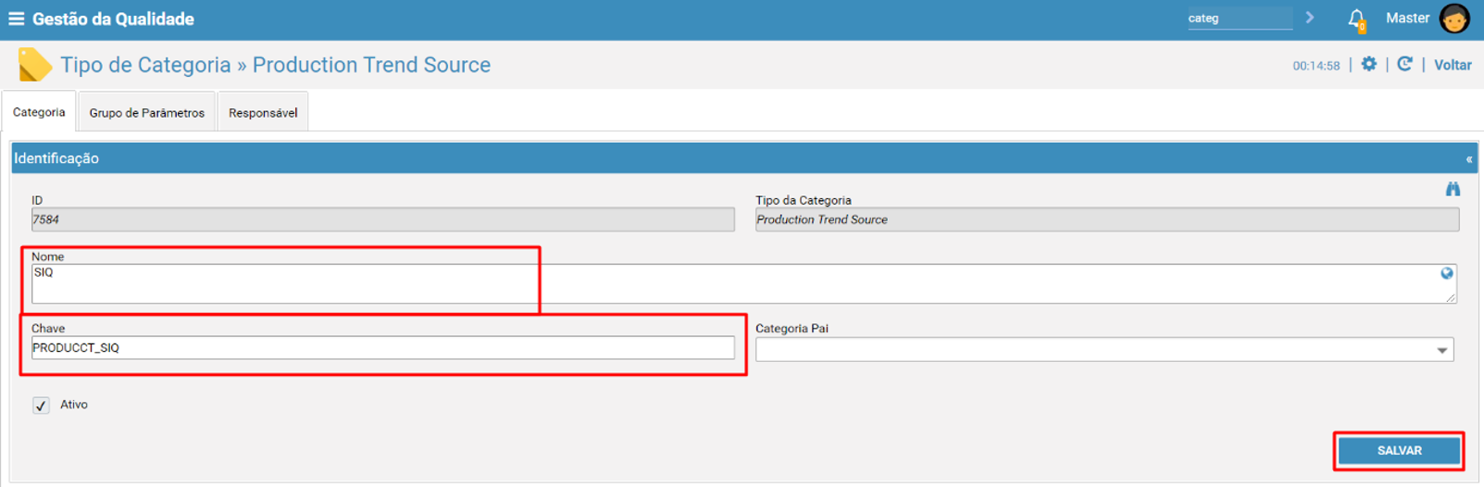Viewport: 1484px width, 487px height.
Task: Click the Identificação section header
Action: pos(744,158)
